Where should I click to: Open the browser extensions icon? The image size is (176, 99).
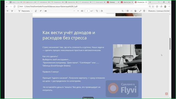(x=157, y=7)
